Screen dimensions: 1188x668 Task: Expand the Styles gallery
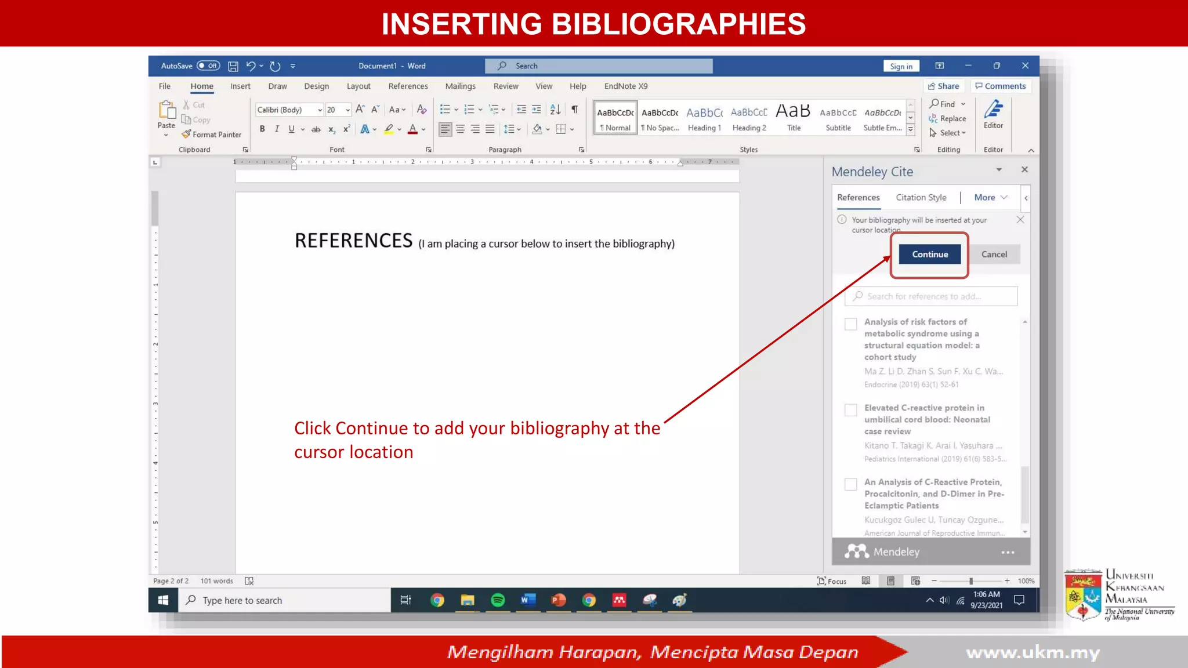click(x=910, y=130)
